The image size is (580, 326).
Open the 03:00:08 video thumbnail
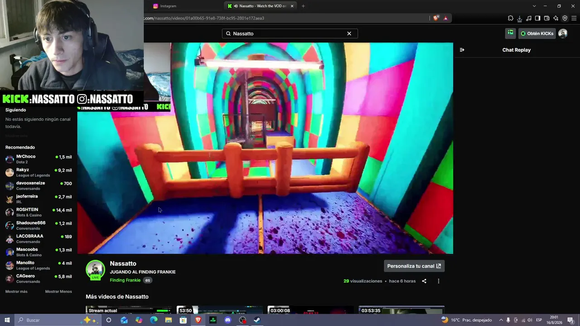(x=310, y=310)
